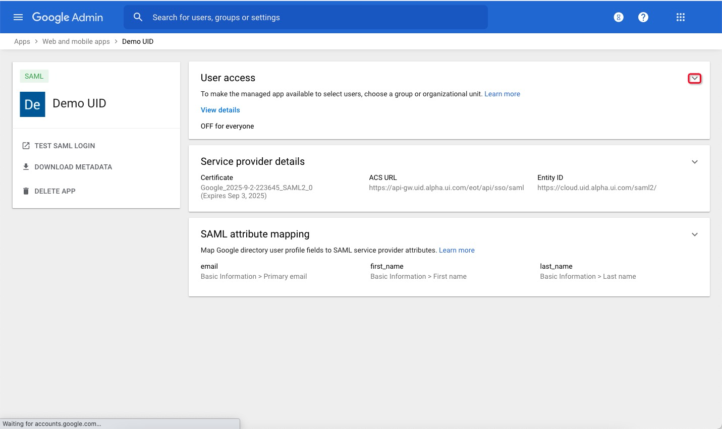Click the Entity ID label
Image resolution: width=722 pixels, height=429 pixels.
click(550, 177)
